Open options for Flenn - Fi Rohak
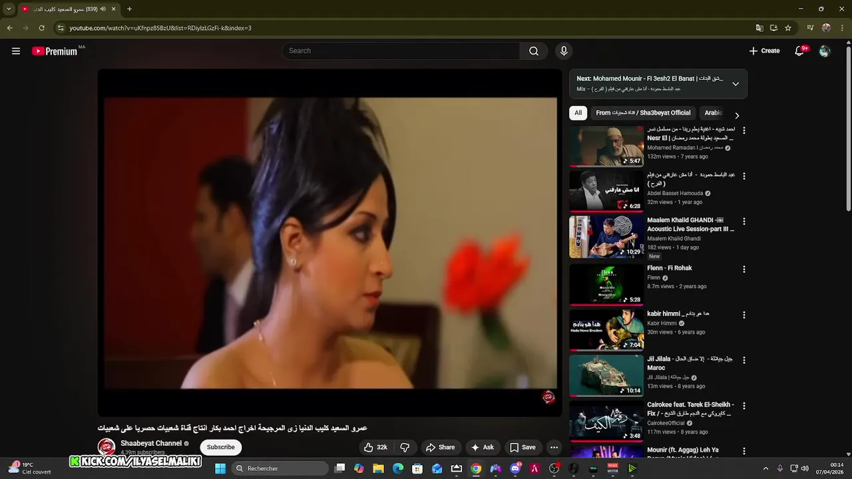 tap(744, 269)
